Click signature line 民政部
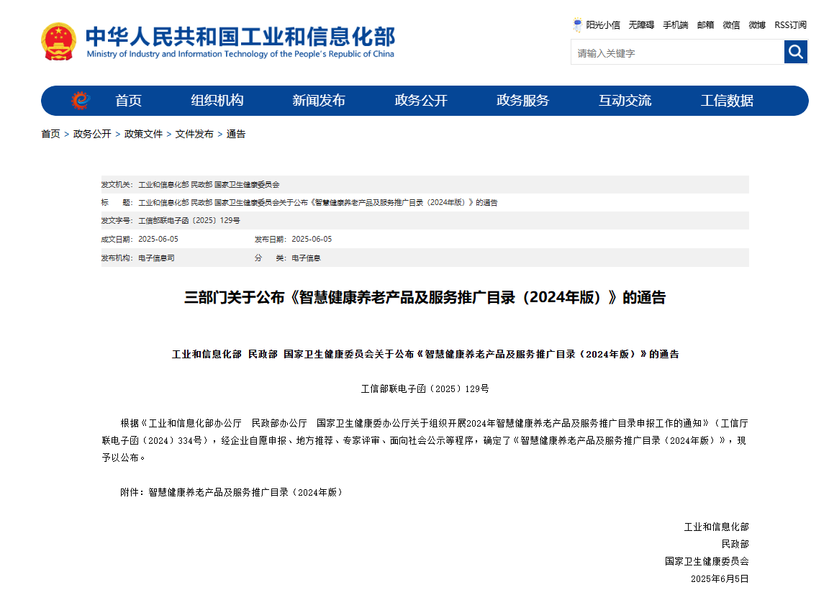The height and width of the screenshot is (600, 829). click(735, 544)
